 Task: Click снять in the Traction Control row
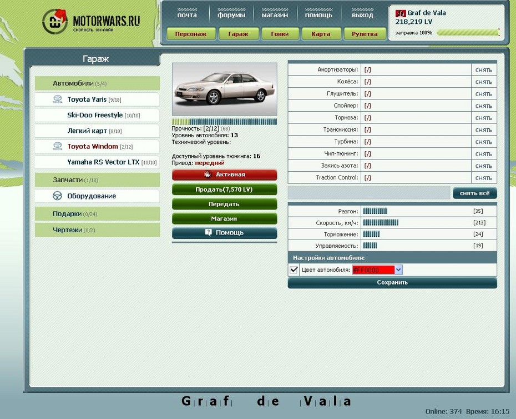(484, 178)
